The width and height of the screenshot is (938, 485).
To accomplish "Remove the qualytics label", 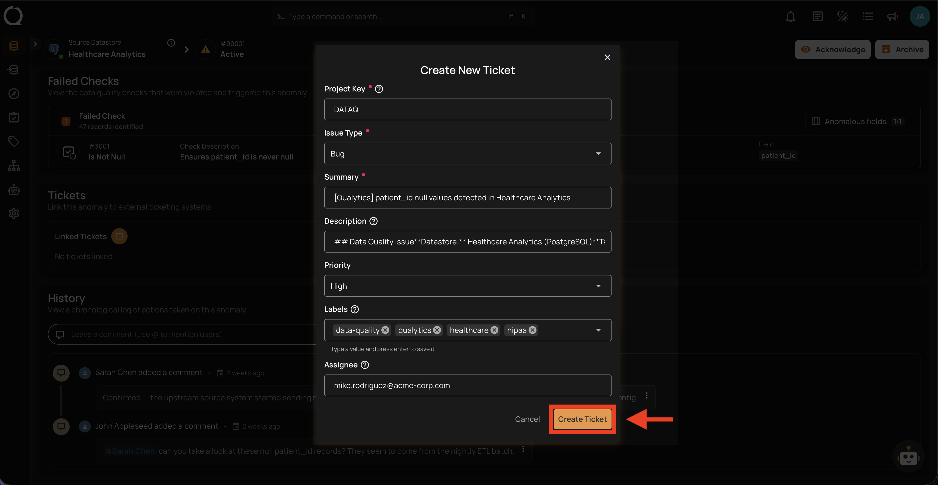I will click(437, 330).
